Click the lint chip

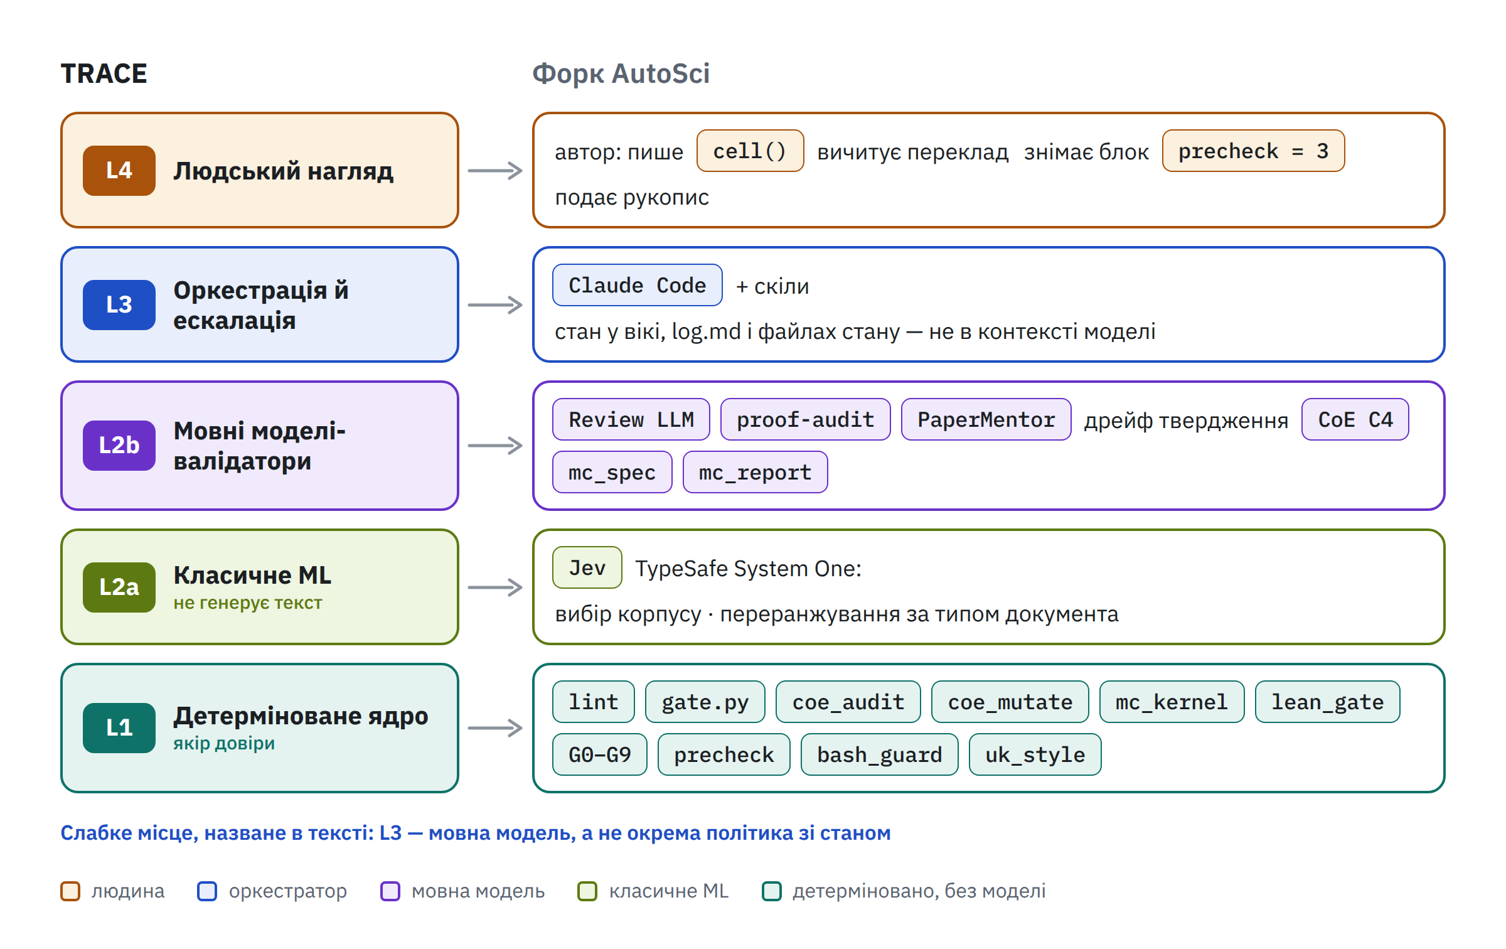[x=593, y=702]
